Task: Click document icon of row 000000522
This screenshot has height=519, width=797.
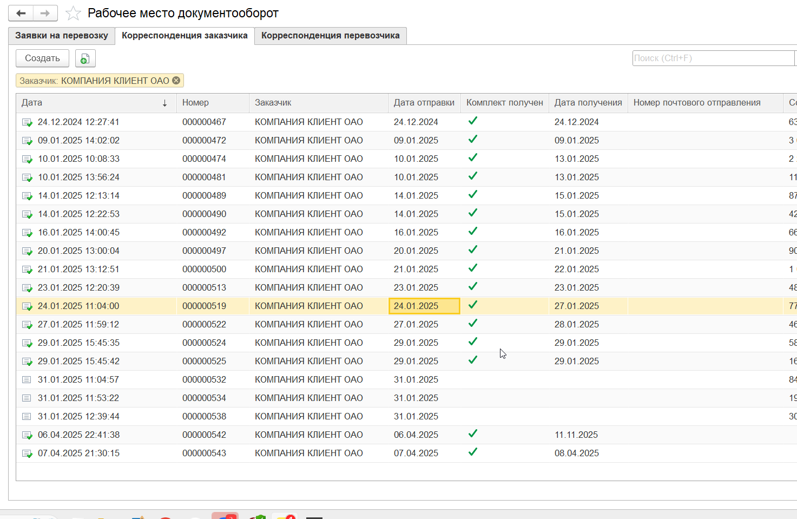Action: (27, 325)
